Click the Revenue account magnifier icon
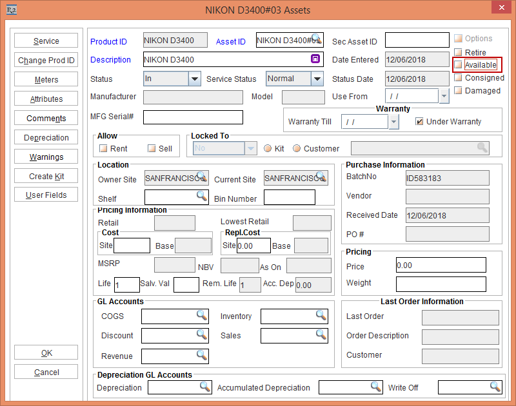 coord(202,355)
